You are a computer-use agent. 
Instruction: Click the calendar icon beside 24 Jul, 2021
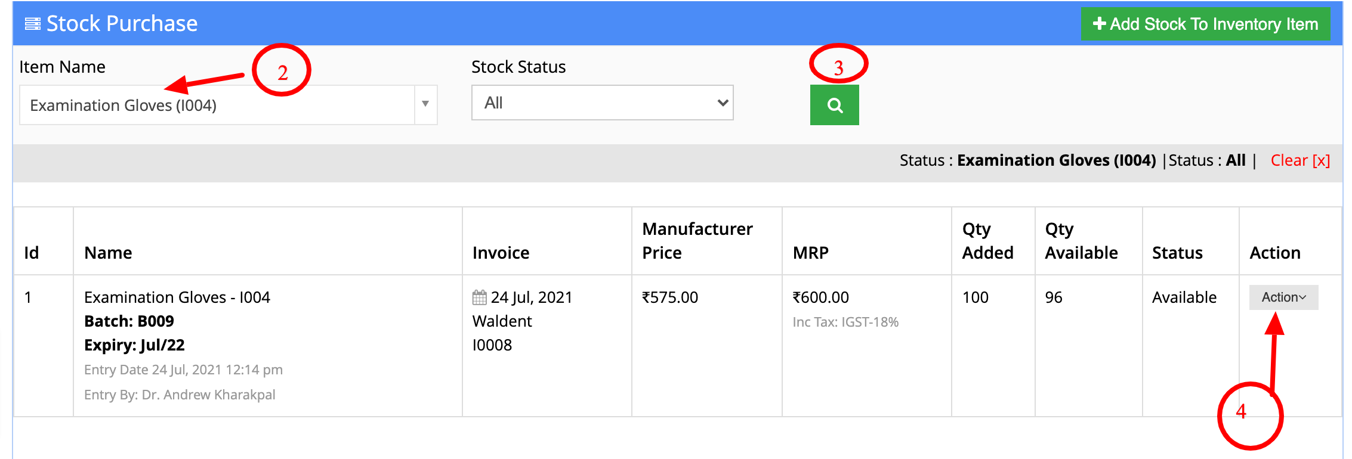pyautogui.click(x=479, y=297)
